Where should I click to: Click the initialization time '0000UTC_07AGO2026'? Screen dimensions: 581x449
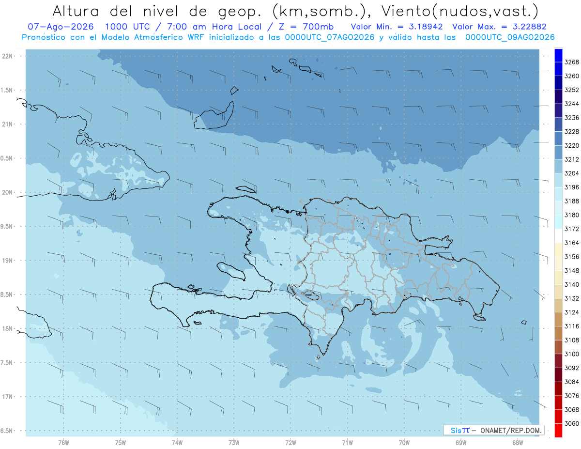point(329,37)
